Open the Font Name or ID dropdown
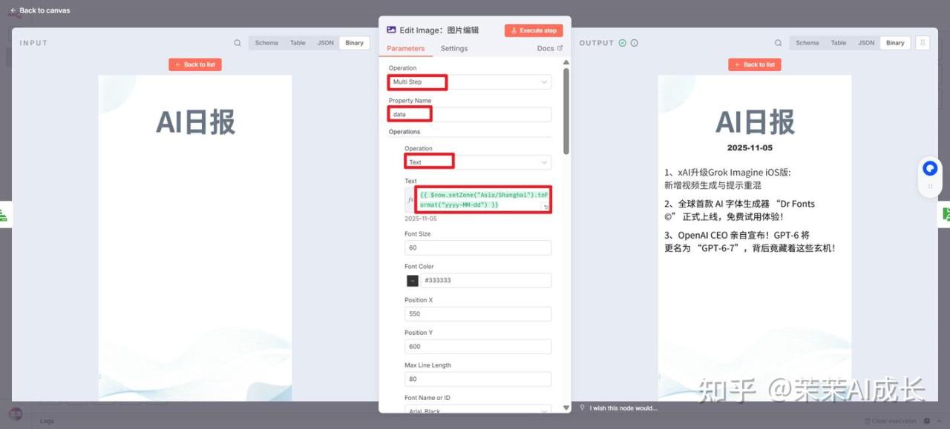Viewport: 950px width, 429px height. (x=477, y=410)
